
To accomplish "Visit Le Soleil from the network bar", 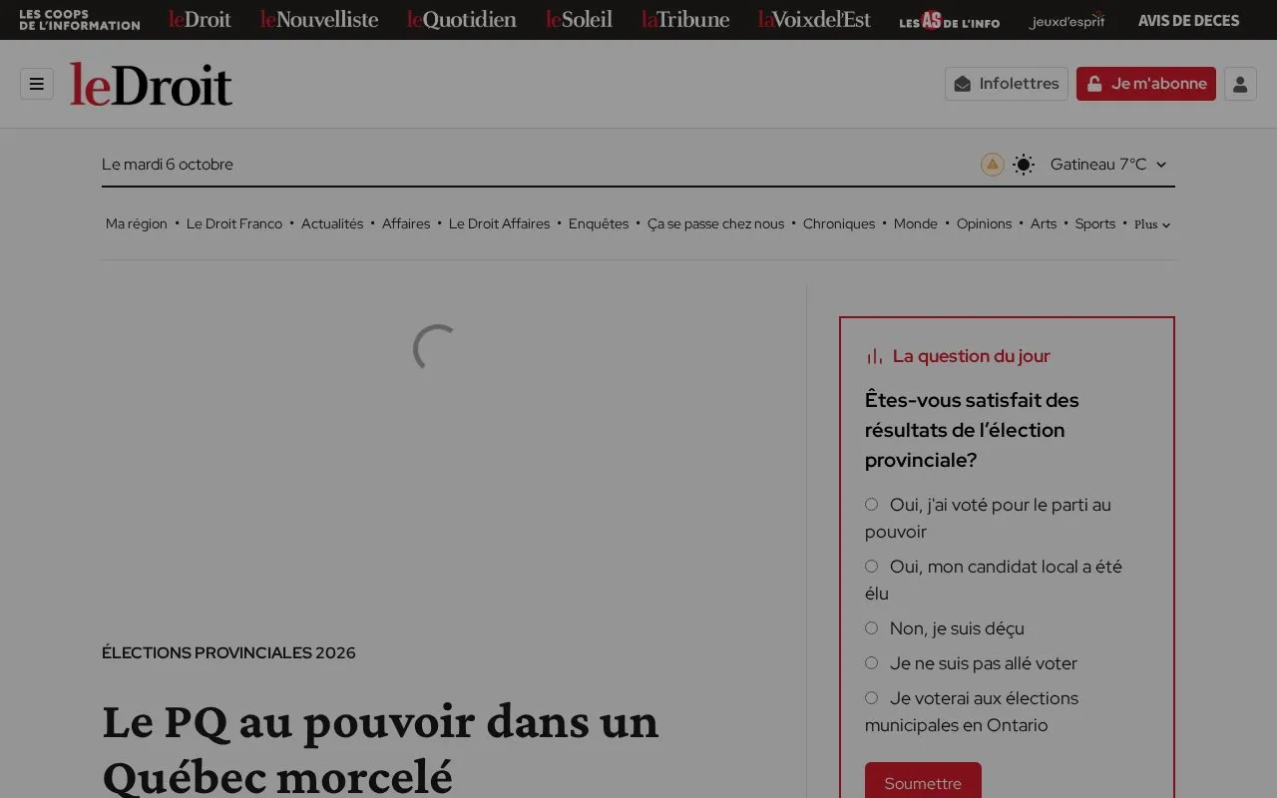I will [x=579, y=20].
